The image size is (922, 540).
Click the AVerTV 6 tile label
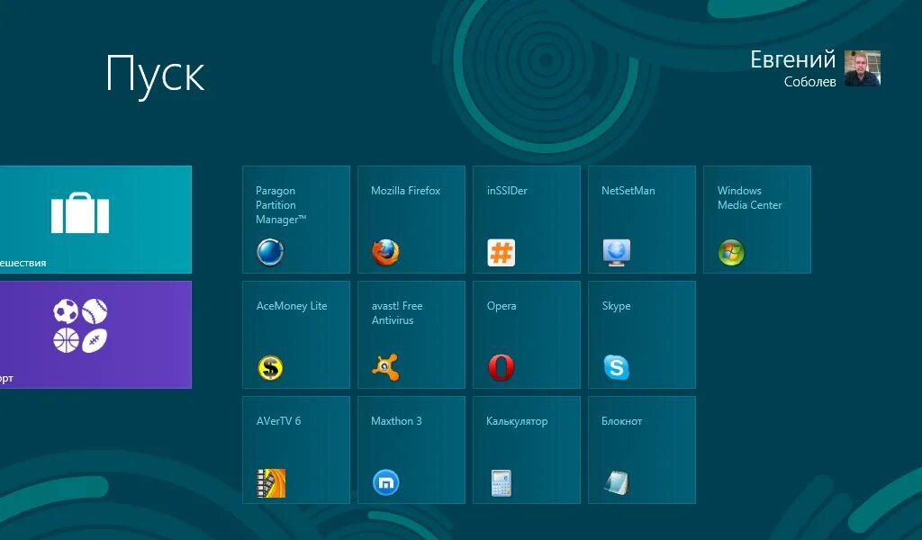pos(279,420)
